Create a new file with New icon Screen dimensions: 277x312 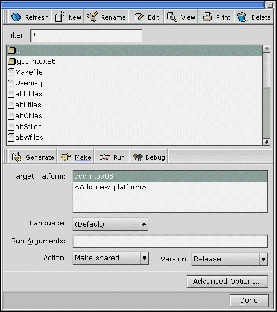[x=59, y=17]
